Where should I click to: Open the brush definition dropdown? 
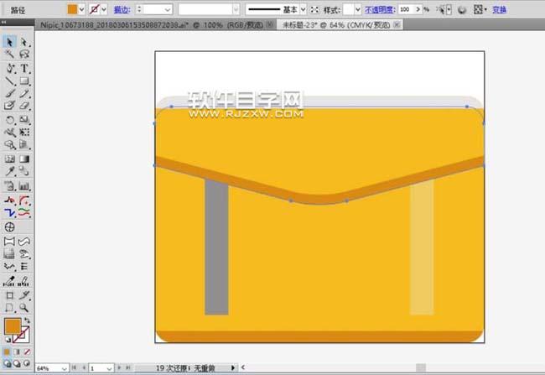pyautogui.click(x=236, y=10)
